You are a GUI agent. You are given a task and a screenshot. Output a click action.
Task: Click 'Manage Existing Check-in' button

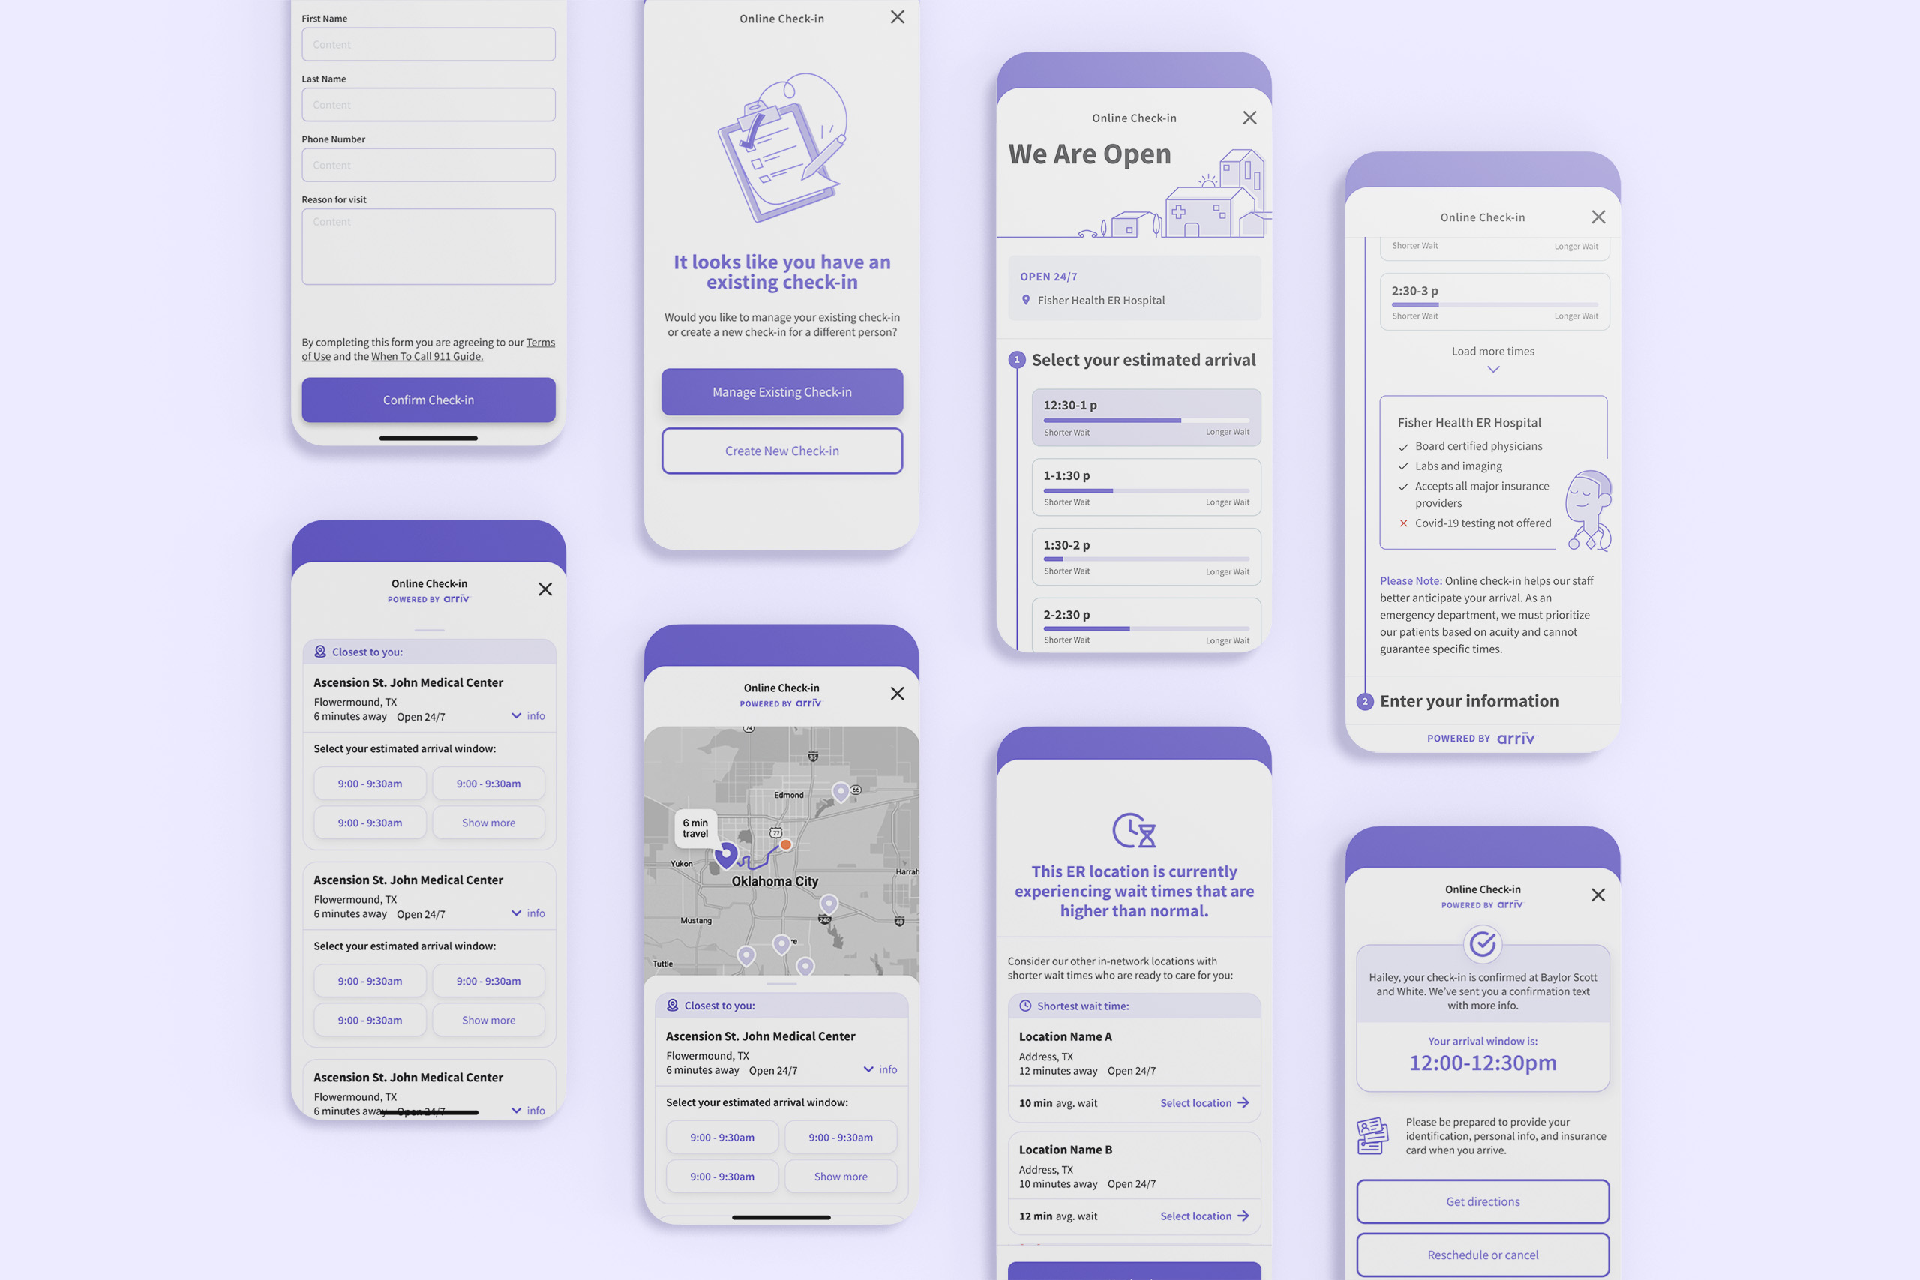point(781,390)
